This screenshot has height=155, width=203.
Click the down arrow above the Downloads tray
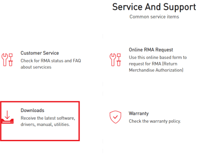tap(7, 115)
